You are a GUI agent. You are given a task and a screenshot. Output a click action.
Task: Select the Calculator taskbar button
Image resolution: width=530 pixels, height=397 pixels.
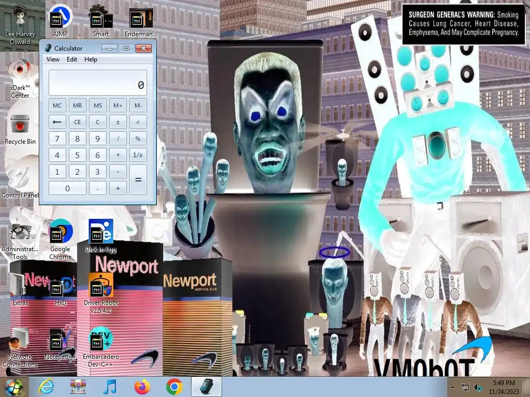pos(206,387)
